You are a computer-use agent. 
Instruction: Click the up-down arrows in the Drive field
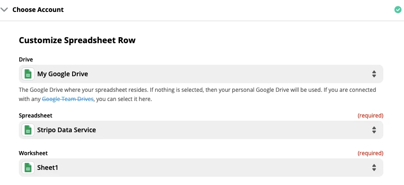pyautogui.click(x=374, y=74)
